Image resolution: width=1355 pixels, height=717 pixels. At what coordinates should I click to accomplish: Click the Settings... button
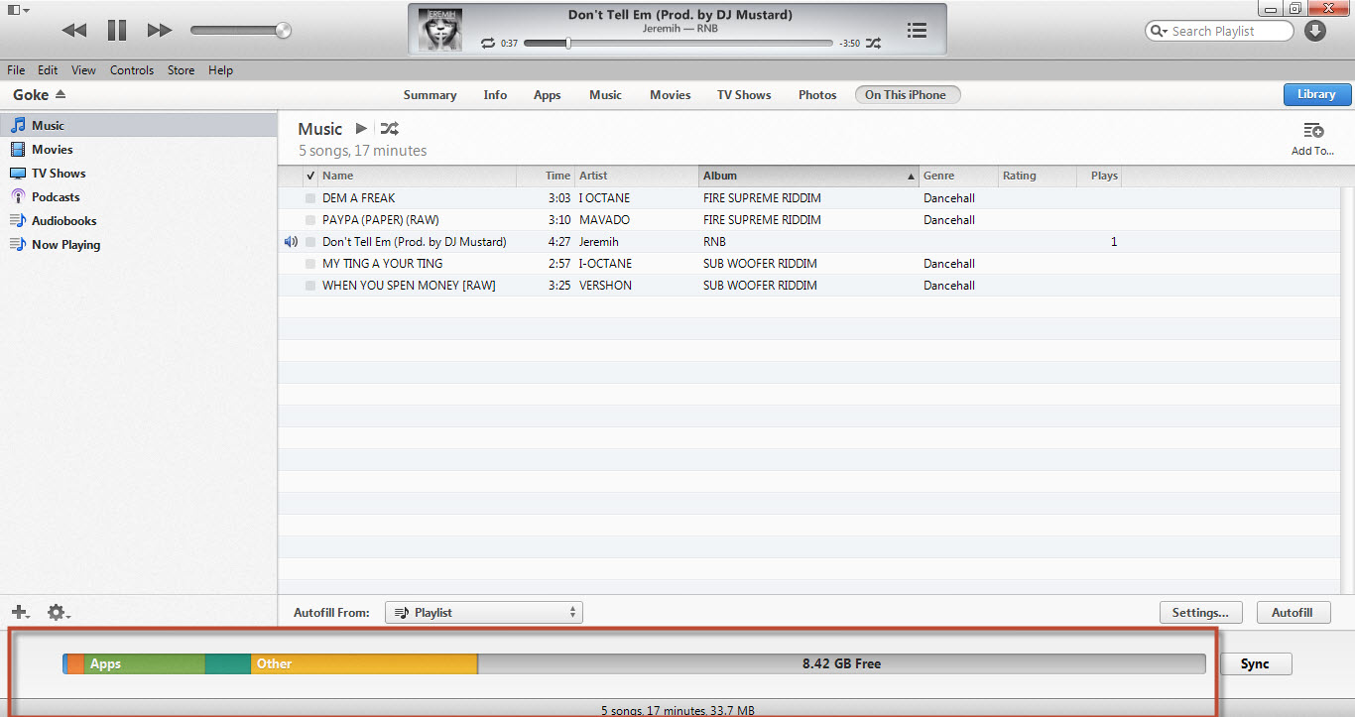[x=1201, y=613]
